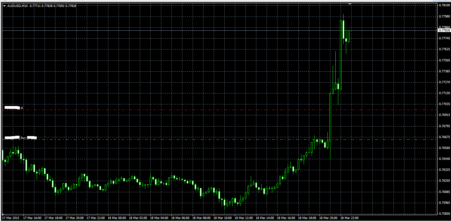This screenshot has width=451, height=221.
Task: Click the 0.78100 price scale value
Action: point(445,6)
